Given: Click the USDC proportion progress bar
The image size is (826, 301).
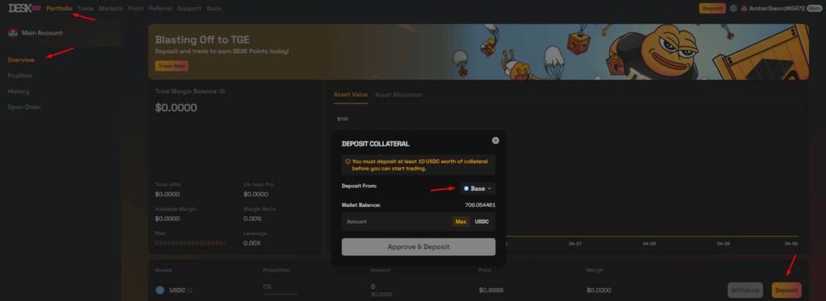Looking at the screenshot, I should (x=281, y=295).
